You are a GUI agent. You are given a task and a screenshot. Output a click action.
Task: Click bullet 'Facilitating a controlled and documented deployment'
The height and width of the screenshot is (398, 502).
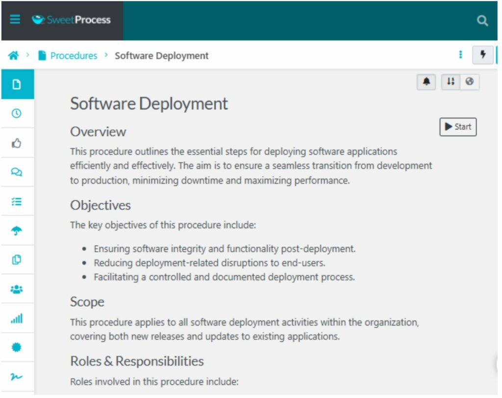[224, 277]
